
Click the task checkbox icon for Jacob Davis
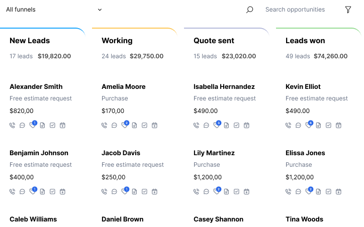144,192
